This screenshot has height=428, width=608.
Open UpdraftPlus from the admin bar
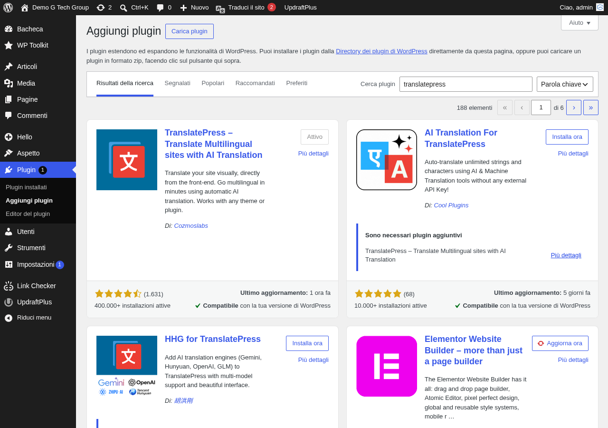(300, 8)
